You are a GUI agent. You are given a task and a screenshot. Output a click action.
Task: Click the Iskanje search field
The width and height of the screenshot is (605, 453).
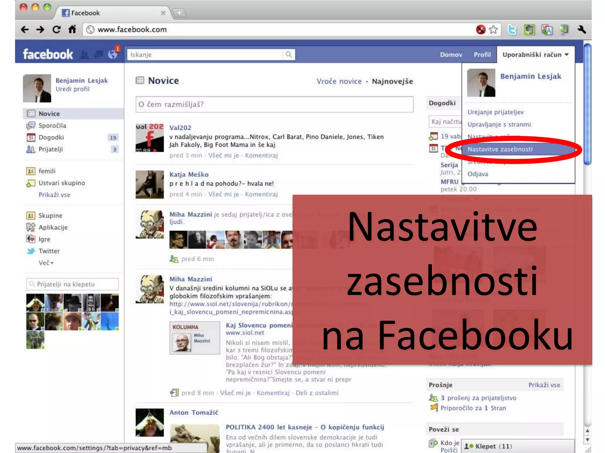tap(204, 55)
